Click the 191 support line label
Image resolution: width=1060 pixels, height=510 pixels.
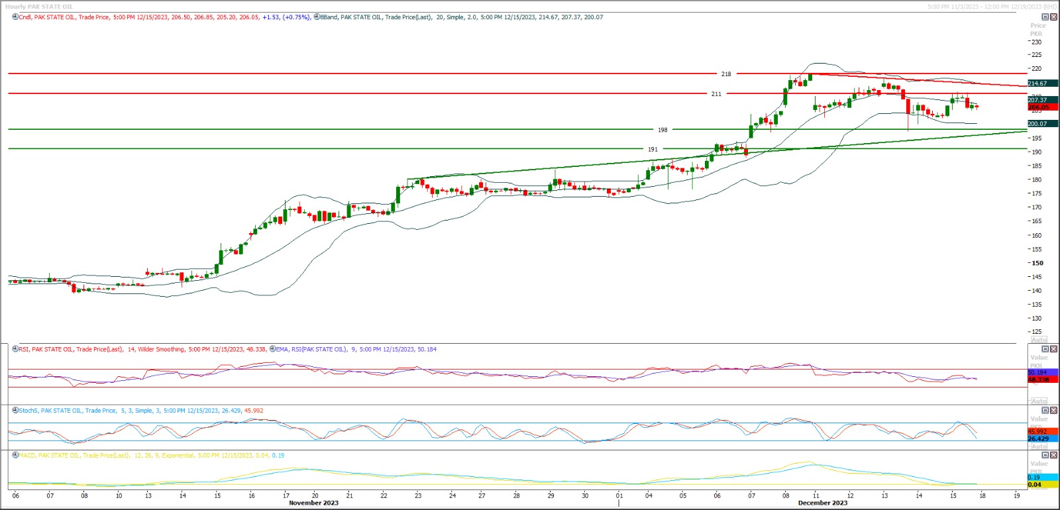(x=653, y=149)
